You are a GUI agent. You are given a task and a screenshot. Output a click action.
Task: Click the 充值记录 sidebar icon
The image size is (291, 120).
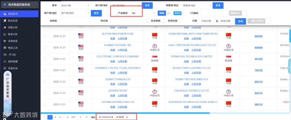pos(5,68)
